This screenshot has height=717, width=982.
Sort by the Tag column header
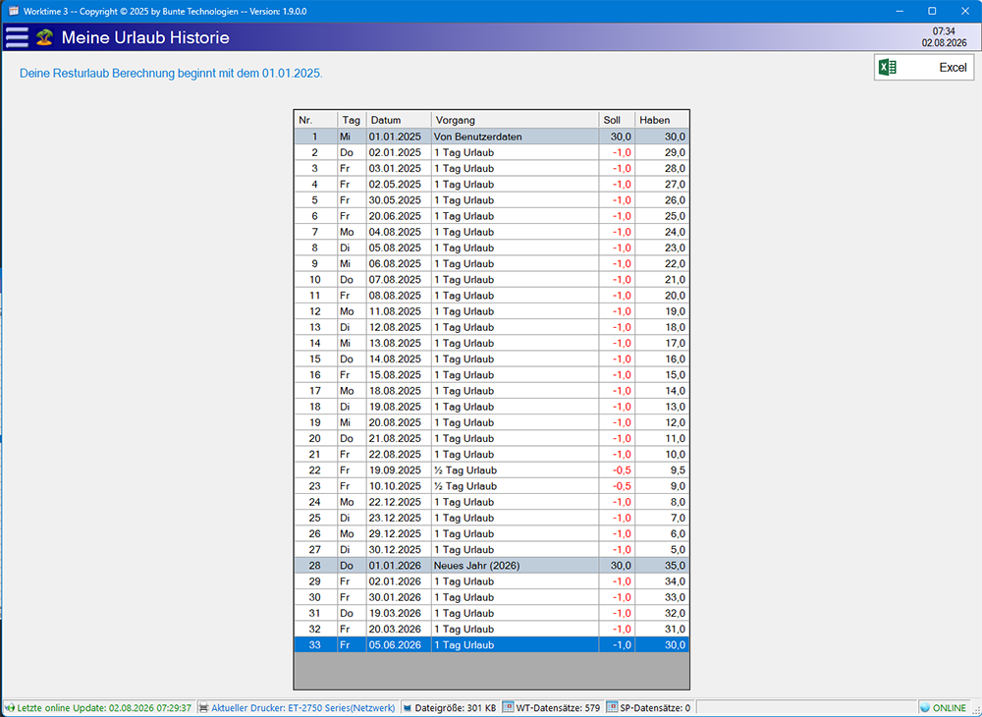coord(352,120)
